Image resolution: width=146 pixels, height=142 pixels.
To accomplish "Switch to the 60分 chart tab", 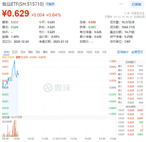I will 71,52.
